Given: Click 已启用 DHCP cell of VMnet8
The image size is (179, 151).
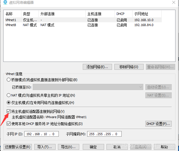Looking at the screenshot, I should click(x=122, y=25).
